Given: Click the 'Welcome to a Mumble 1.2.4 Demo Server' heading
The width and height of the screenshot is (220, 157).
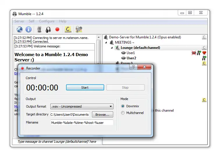Looking at the screenshot, I should coord(51,57).
